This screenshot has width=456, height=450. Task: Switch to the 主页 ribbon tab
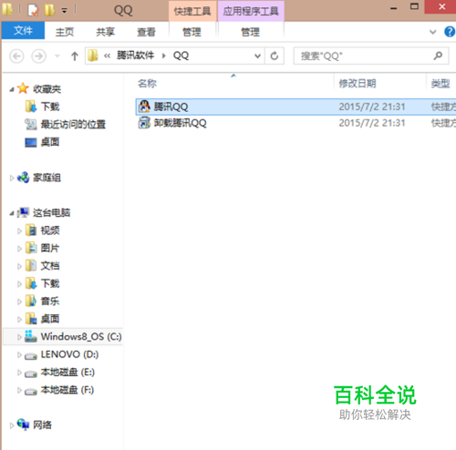[x=65, y=32]
